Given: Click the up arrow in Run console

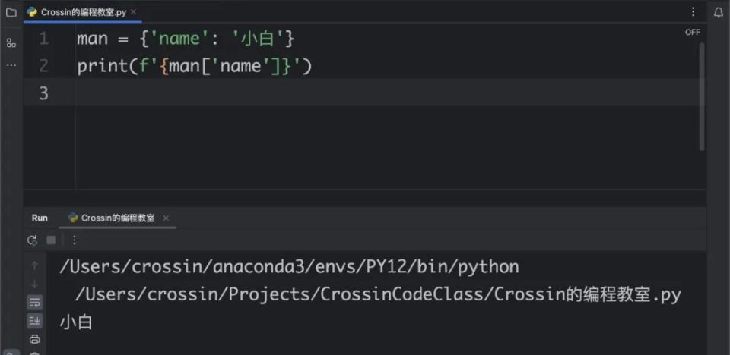Looking at the screenshot, I should coord(34,265).
